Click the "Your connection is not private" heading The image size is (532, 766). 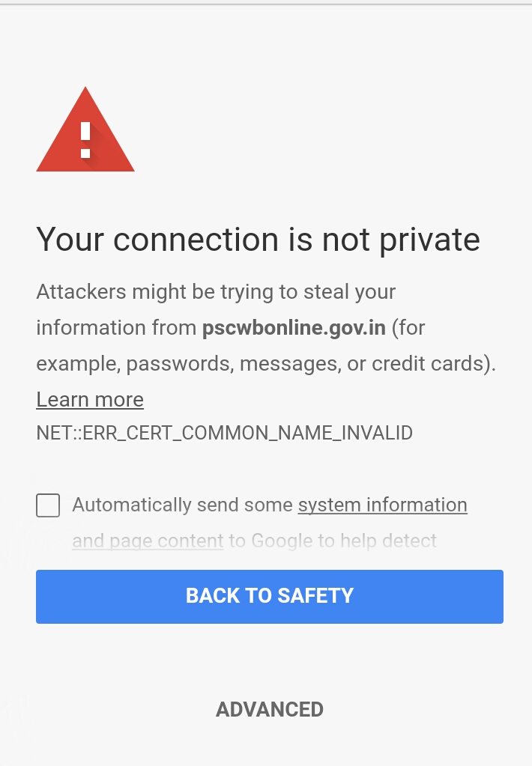[258, 240]
